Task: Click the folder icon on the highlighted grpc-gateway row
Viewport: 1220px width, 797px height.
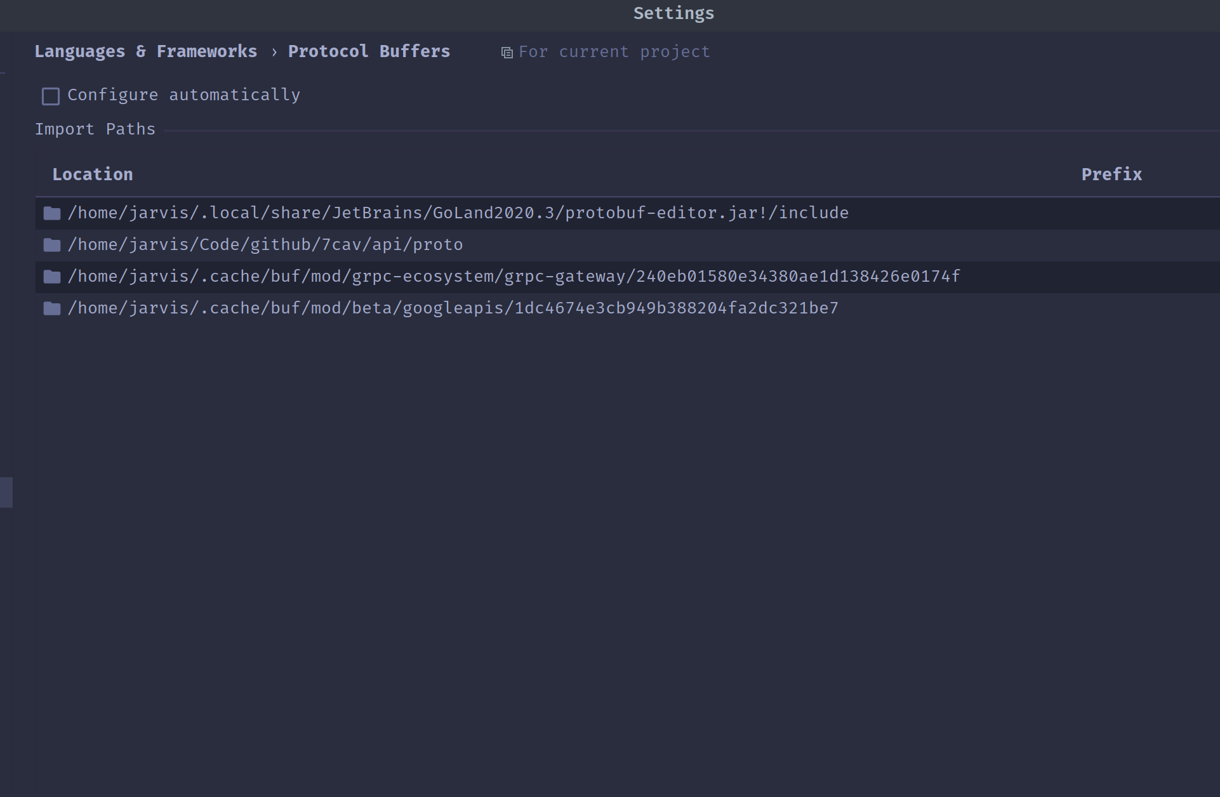Action: [x=51, y=276]
